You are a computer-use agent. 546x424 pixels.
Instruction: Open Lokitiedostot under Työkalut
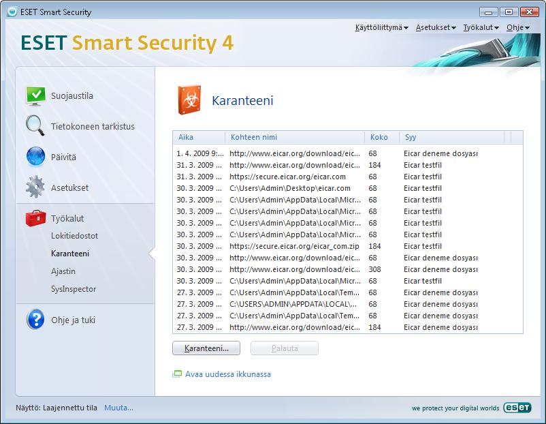click(74, 236)
